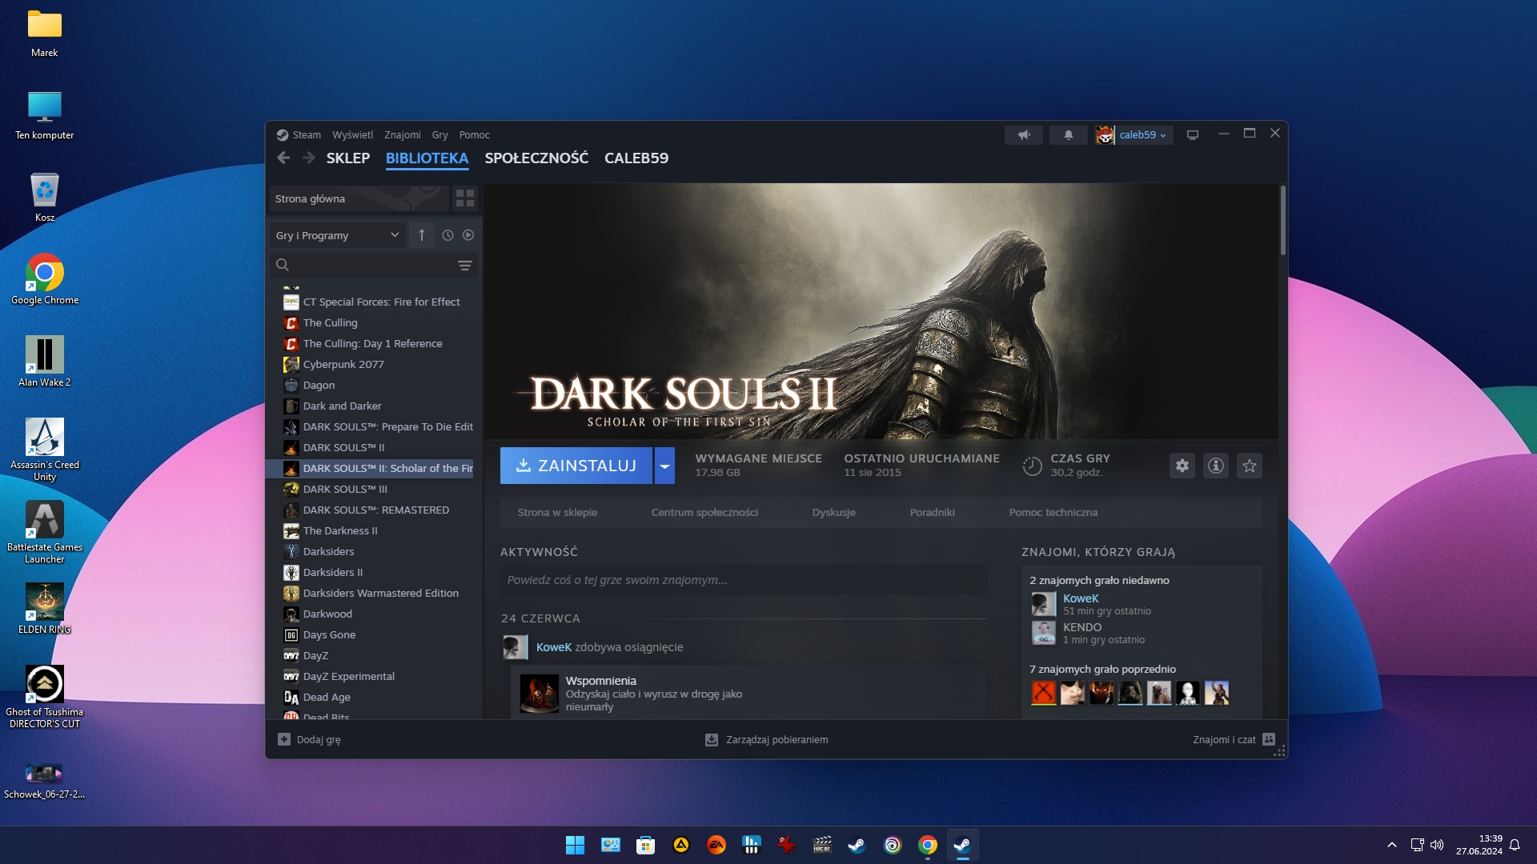Image resolution: width=1537 pixels, height=864 pixels.
Task: Open volume control in system tray
Action: click(x=1437, y=845)
